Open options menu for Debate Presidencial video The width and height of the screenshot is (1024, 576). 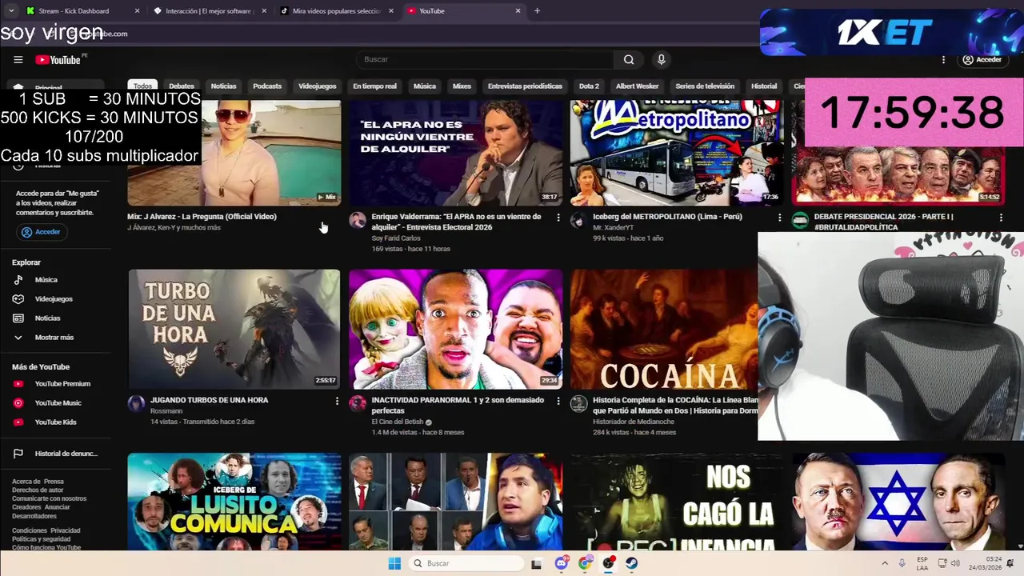pyautogui.click(x=1000, y=218)
